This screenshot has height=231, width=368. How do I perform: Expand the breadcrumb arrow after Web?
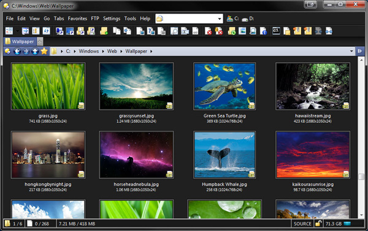121,51
